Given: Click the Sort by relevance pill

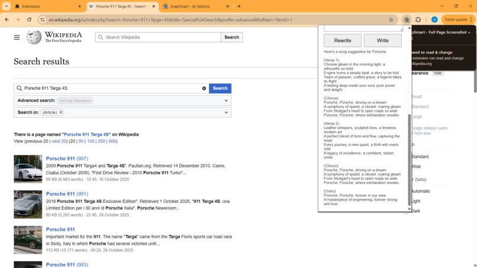Looking at the screenshot, I should (x=75, y=101).
